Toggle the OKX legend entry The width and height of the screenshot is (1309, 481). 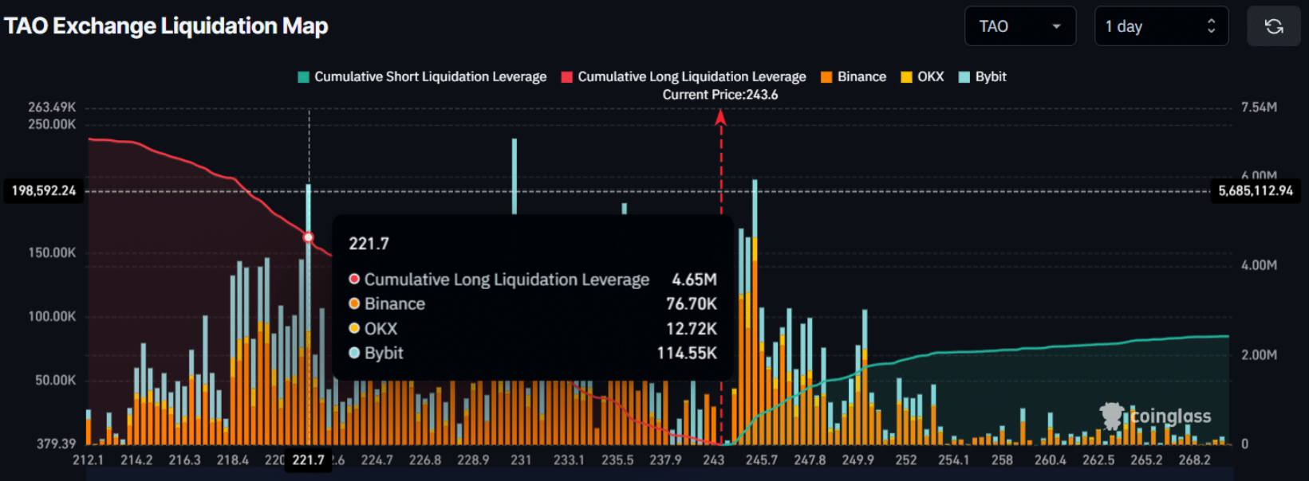[922, 76]
